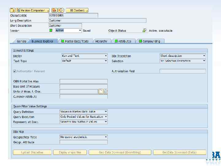Click the toolbar icon immediately left of BI Content
This screenshot has height=166, width=221.
point(60,10)
